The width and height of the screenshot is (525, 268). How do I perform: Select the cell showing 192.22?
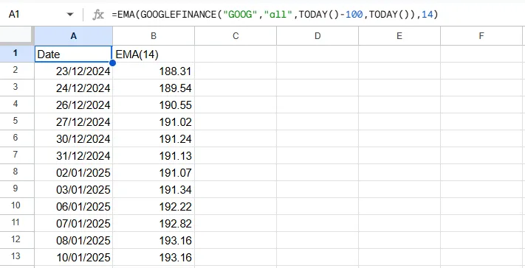[x=154, y=206]
